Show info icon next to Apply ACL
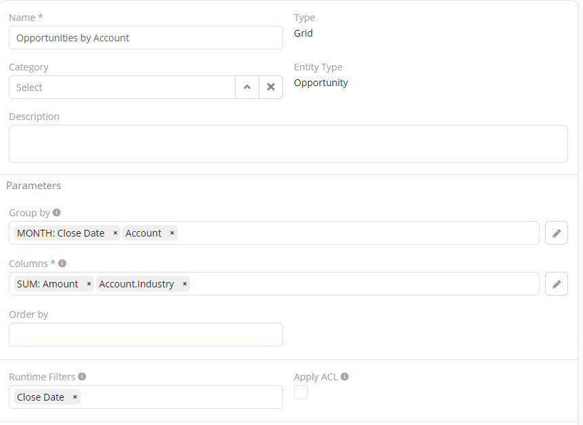 point(345,376)
